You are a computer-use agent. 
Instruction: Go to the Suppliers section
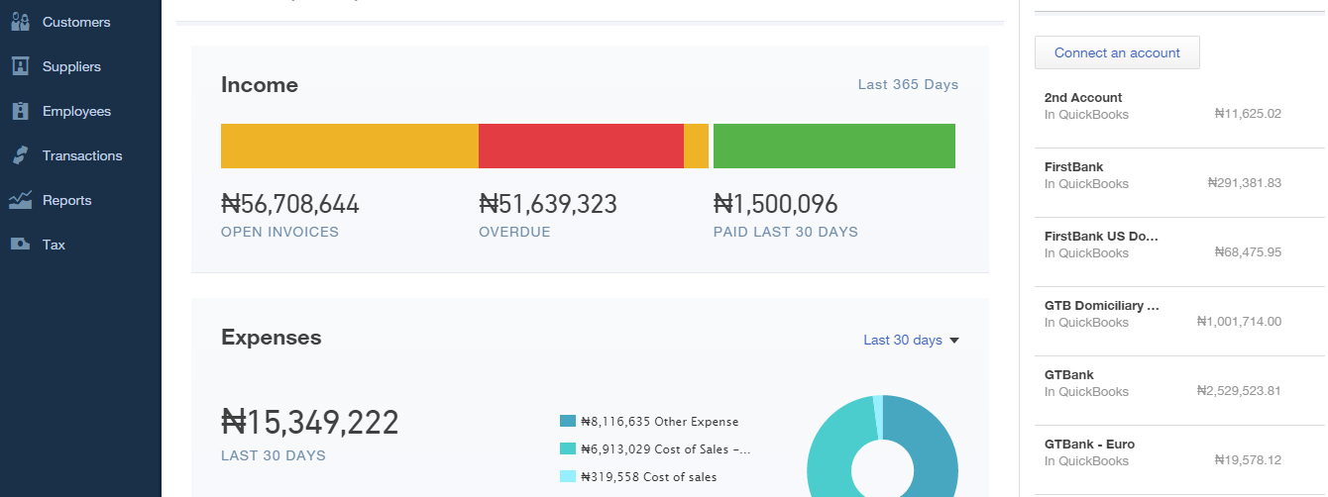(71, 66)
